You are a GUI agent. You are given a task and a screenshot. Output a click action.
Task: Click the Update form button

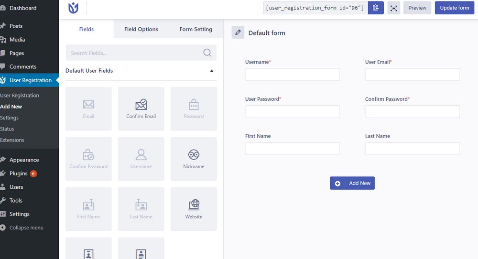[454, 8]
